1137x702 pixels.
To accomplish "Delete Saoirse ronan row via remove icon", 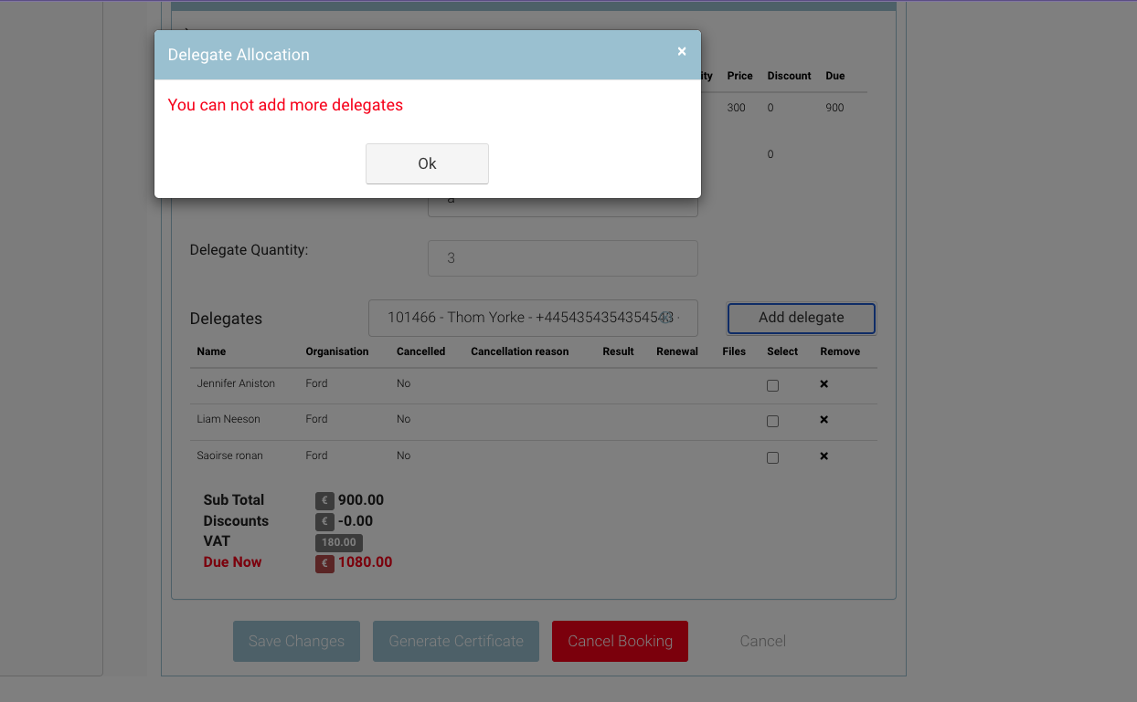I will pos(824,456).
